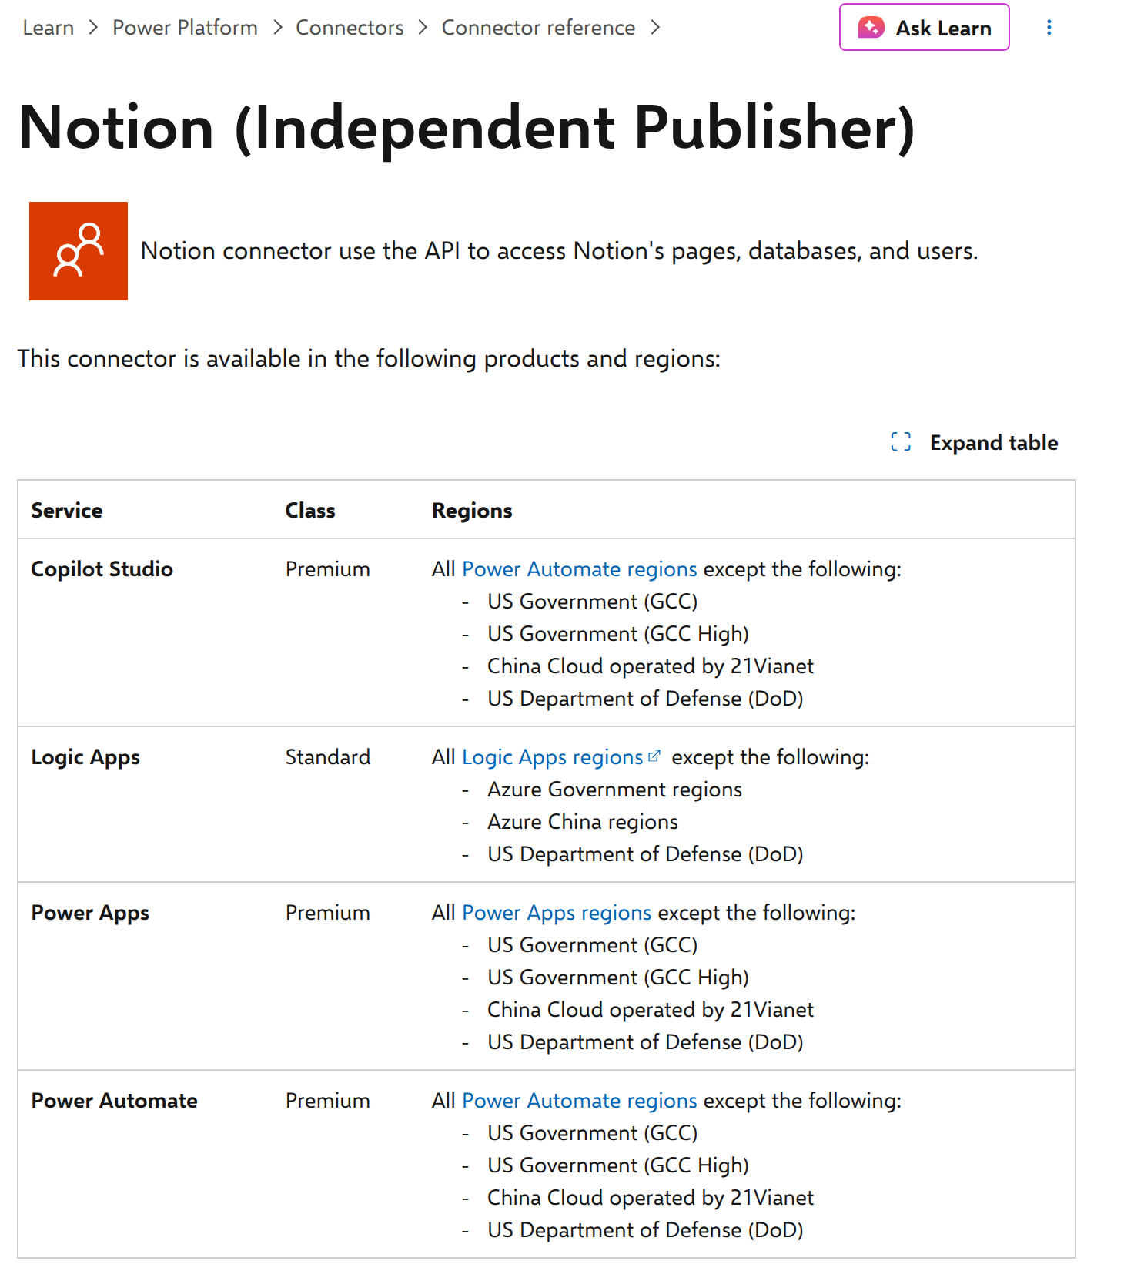The width and height of the screenshot is (1124, 1271).
Task: Click the Standard class cell for Logic Apps
Action: (328, 757)
